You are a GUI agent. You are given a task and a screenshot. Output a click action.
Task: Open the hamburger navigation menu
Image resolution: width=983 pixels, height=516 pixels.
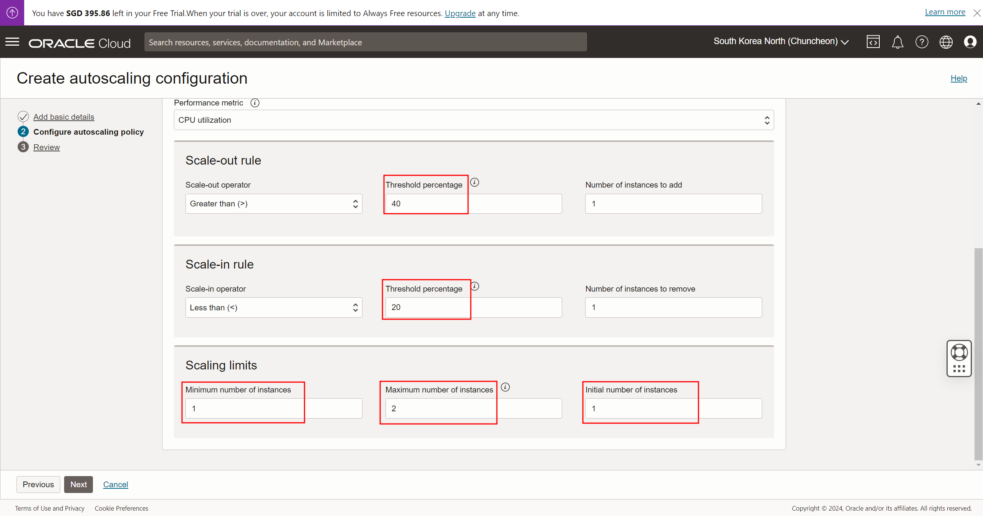click(12, 42)
